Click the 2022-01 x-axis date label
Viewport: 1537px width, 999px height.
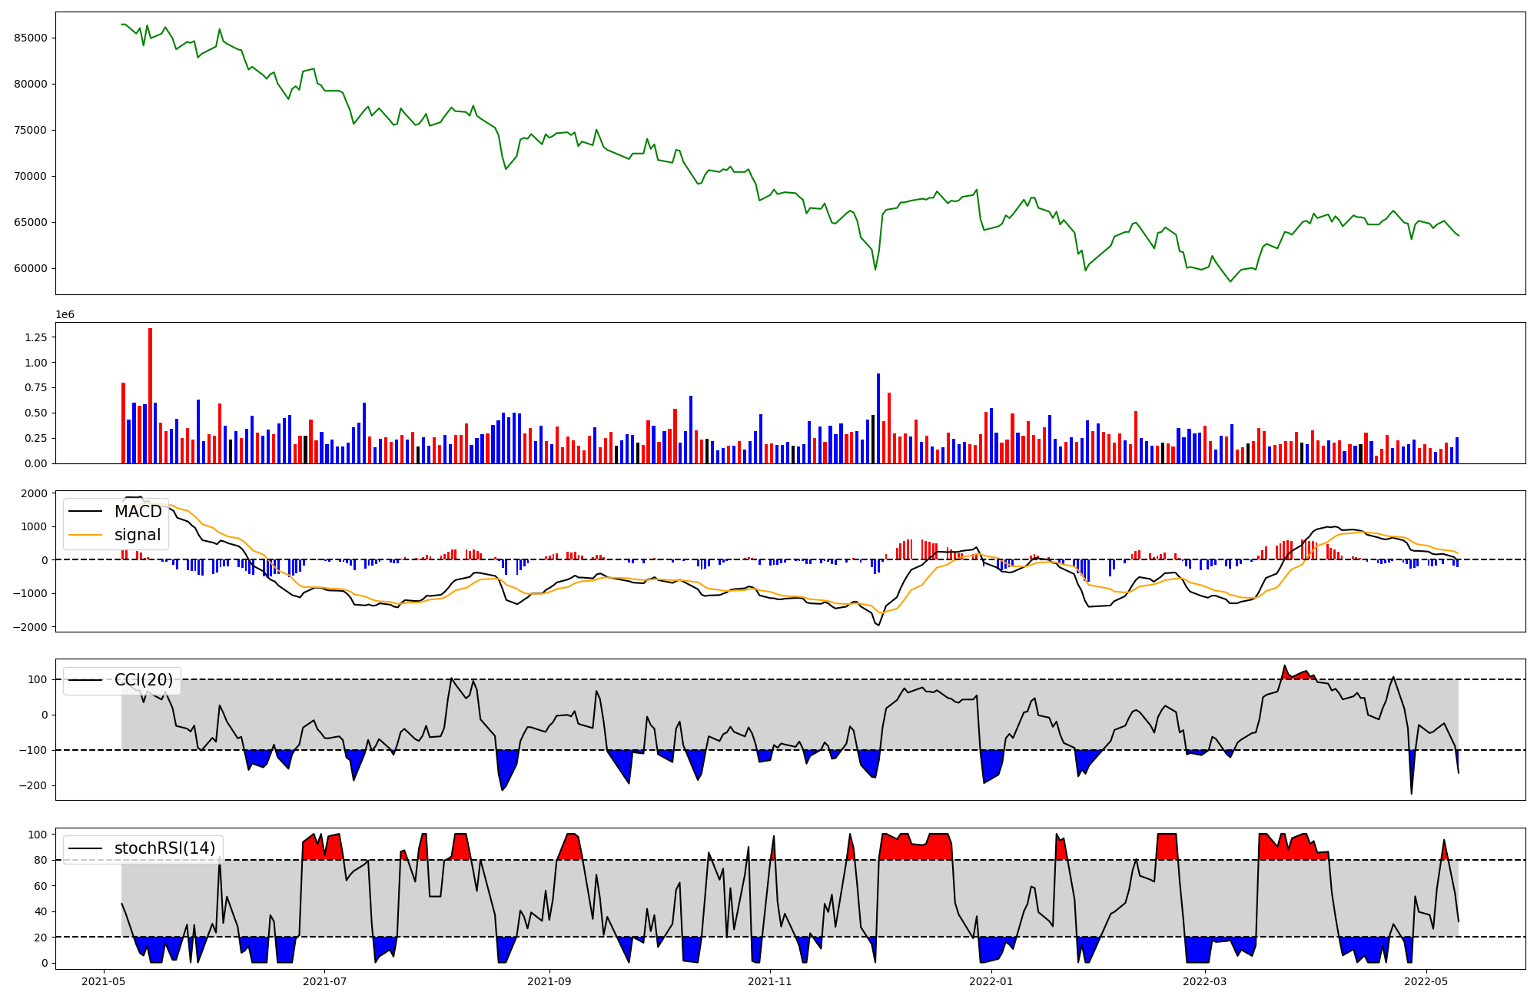(x=991, y=981)
